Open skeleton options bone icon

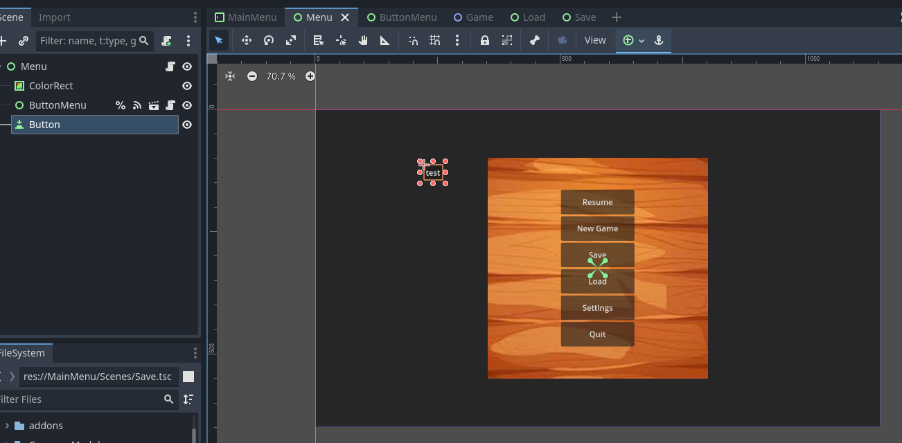tap(535, 40)
